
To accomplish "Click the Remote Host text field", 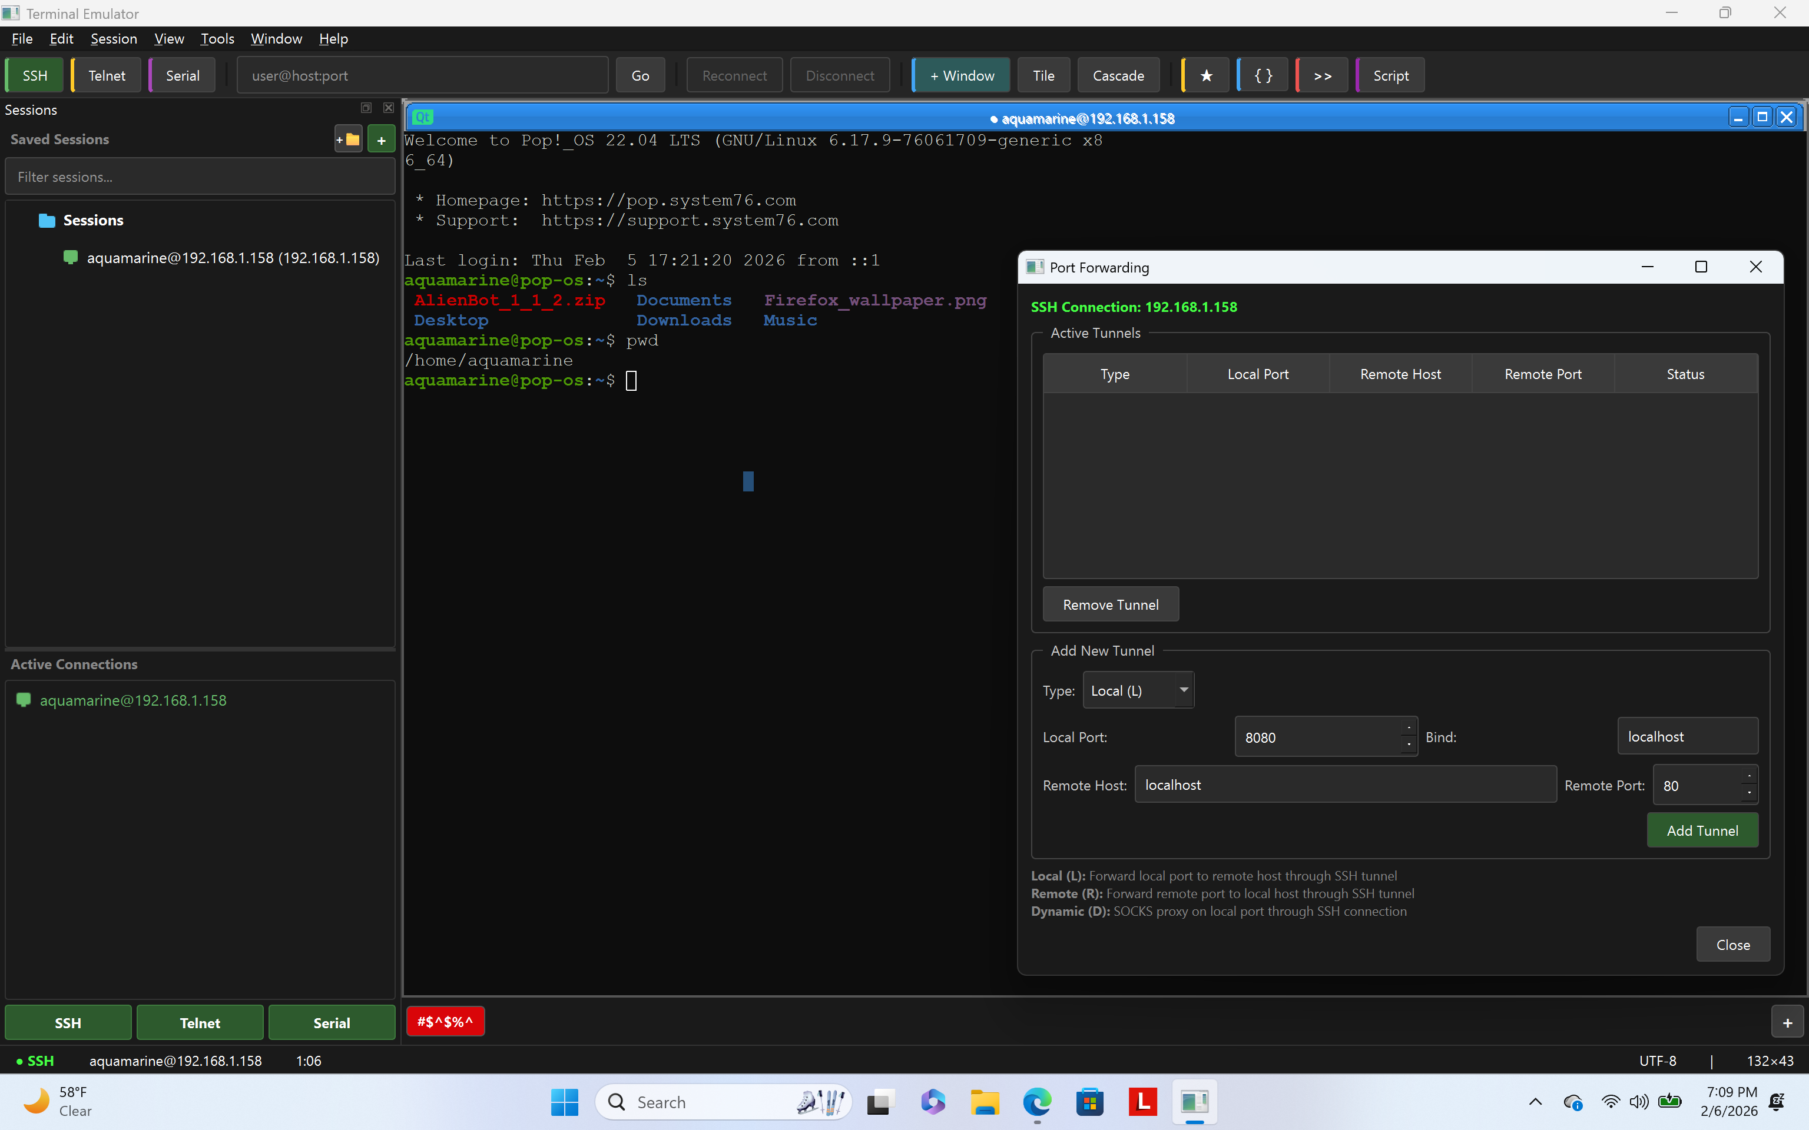I will coord(1346,785).
